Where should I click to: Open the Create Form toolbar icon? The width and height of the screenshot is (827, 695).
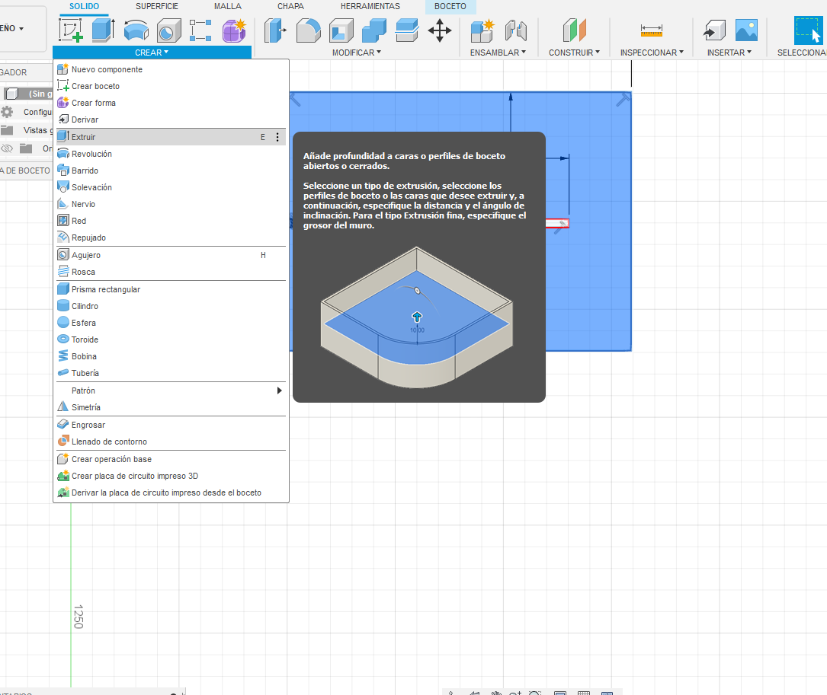click(x=234, y=30)
